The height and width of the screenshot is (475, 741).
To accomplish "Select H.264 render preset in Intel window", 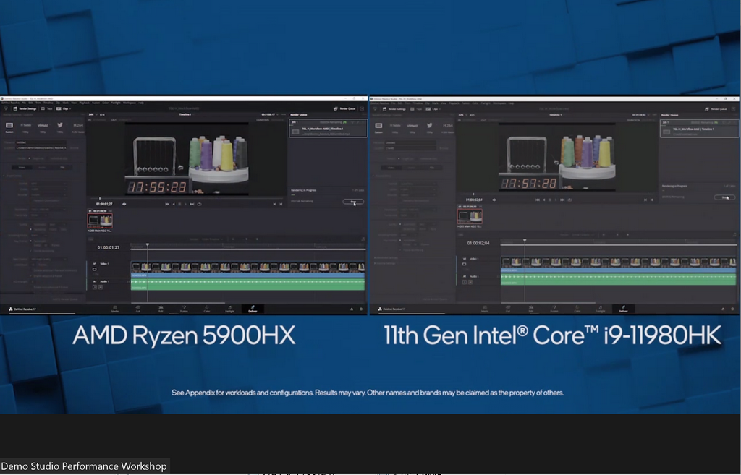I will click(448, 128).
